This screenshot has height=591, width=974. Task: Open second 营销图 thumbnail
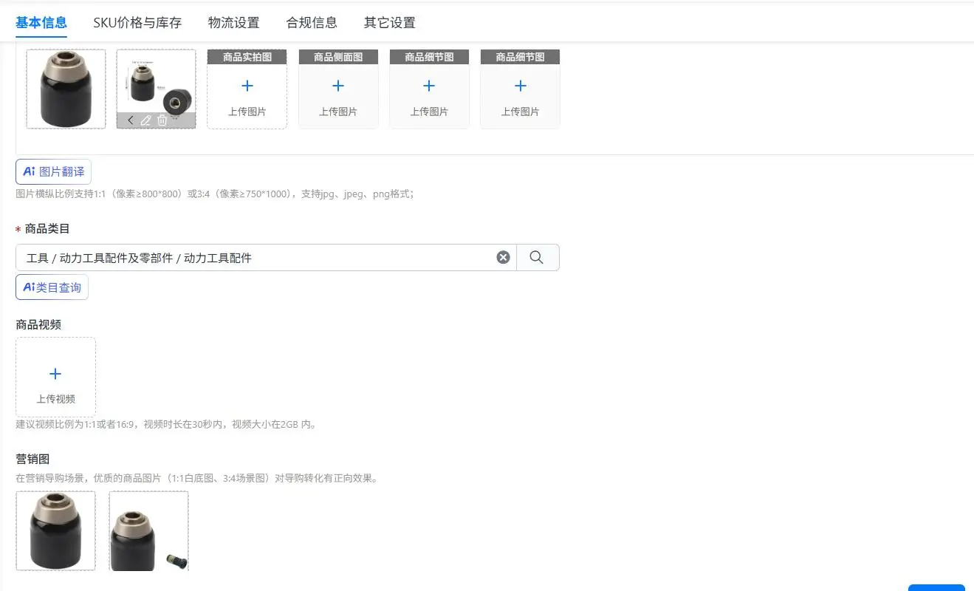(x=149, y=530)
